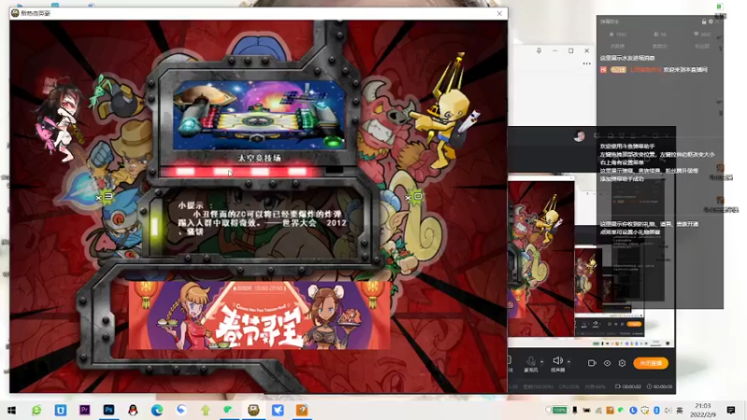The width and height of the screenshot is (747, 420).
Task: Launch Microsoft Edge from taskbar
Action: pos(157,410)
